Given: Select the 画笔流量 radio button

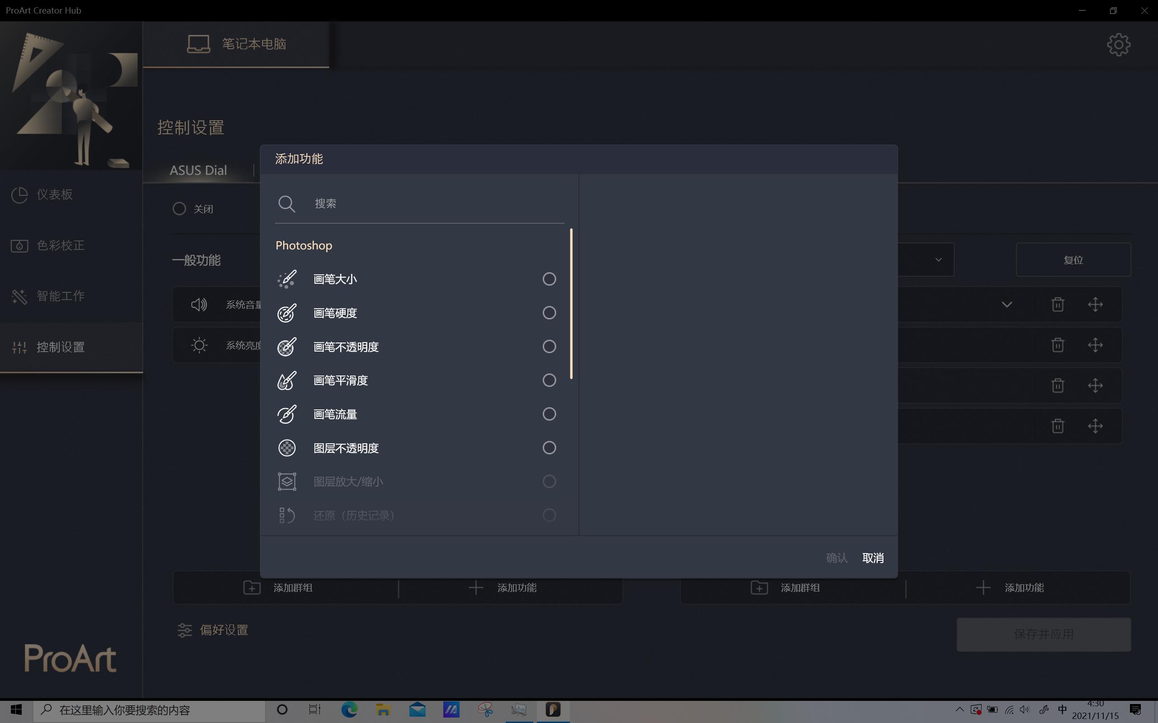Looking at the screenshot, I should pyautogui.click(x=548, y=414).
